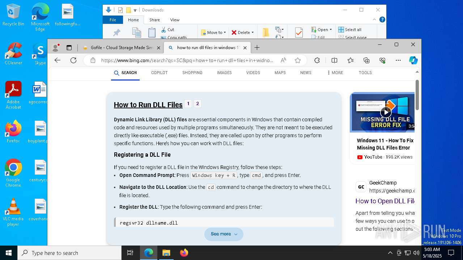Click Select all in Downloads ribbon

349,30
